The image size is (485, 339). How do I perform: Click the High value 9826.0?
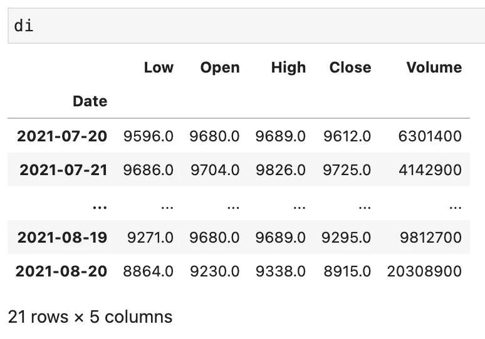pyautogui.click(x=280, y=169)
